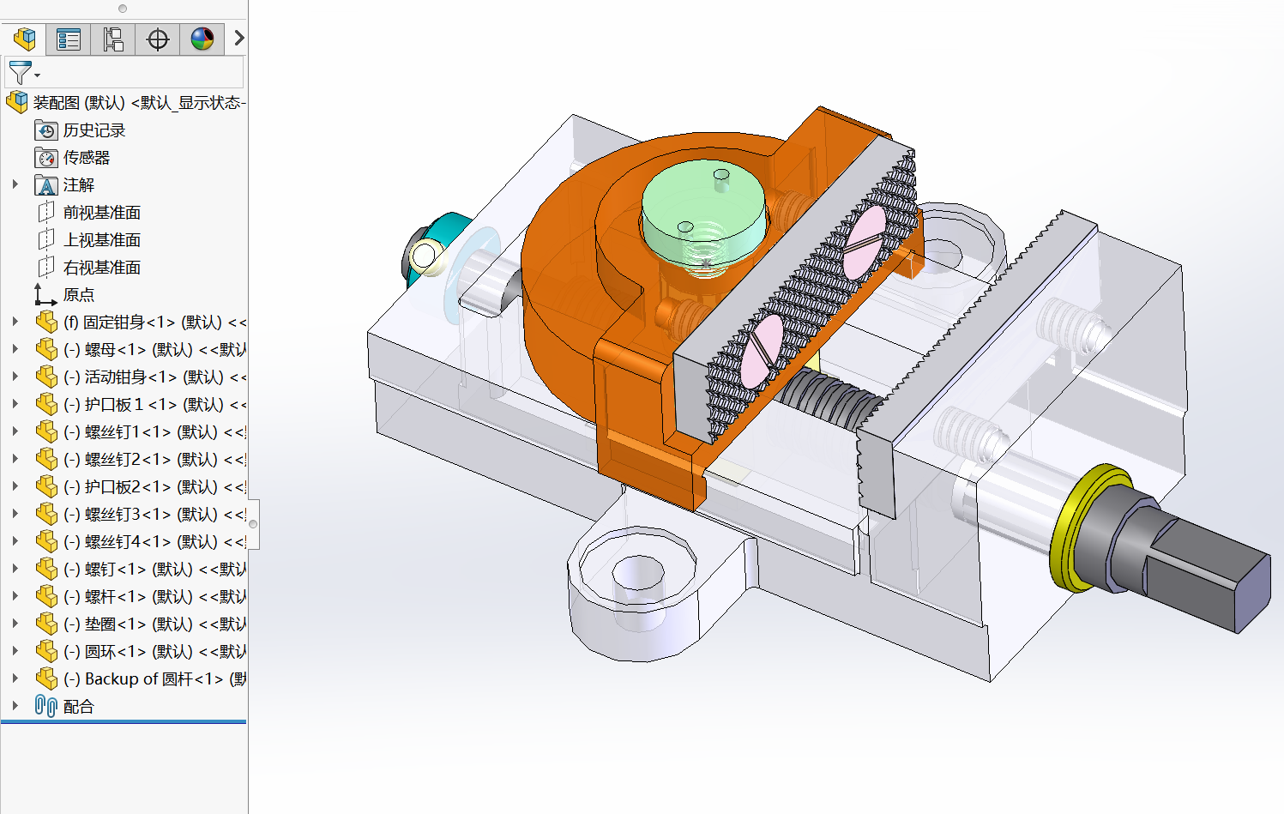Open the DisplayManager color sphere tab

(x=202, y=39)
